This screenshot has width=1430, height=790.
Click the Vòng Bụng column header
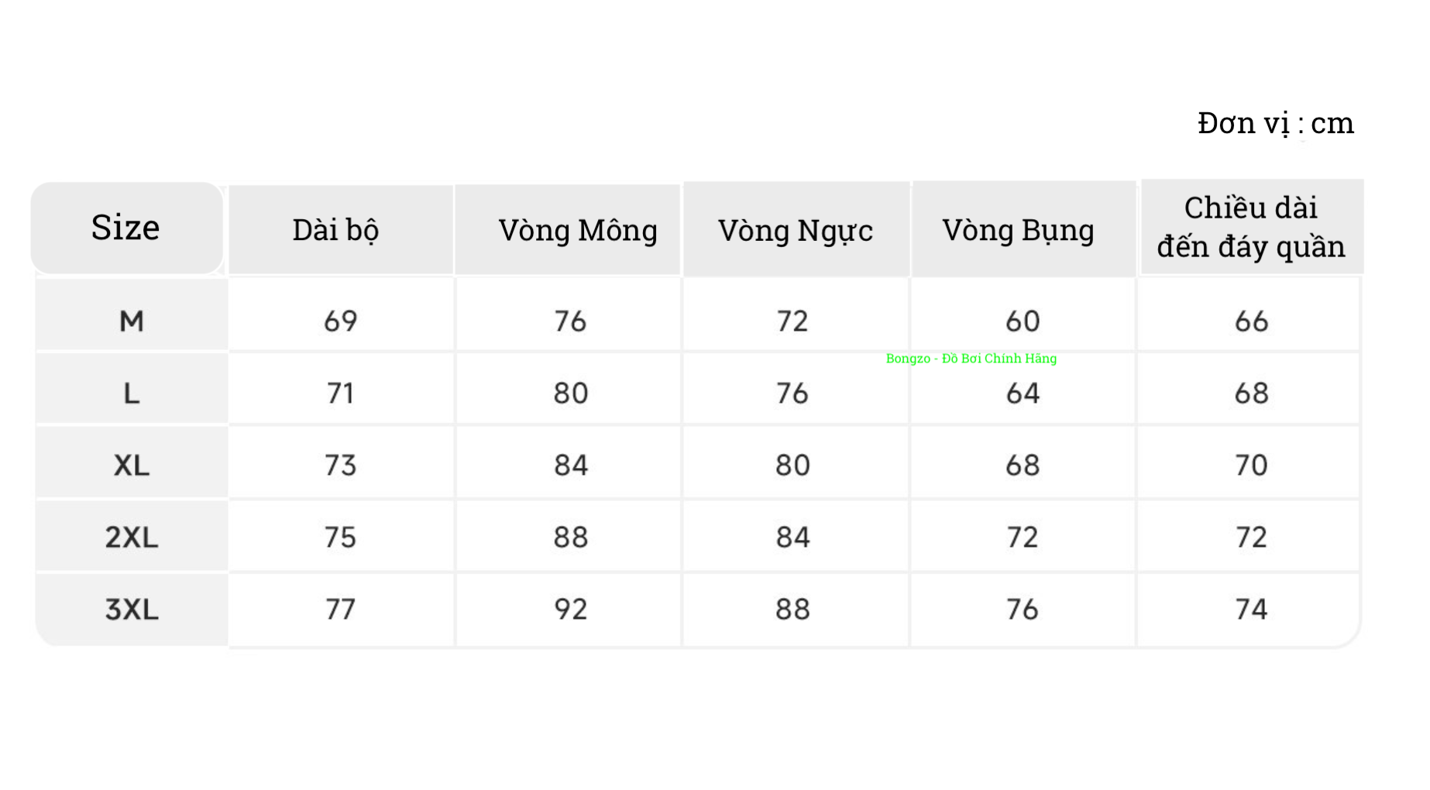pyautogui.click(x=1018, y=230)
